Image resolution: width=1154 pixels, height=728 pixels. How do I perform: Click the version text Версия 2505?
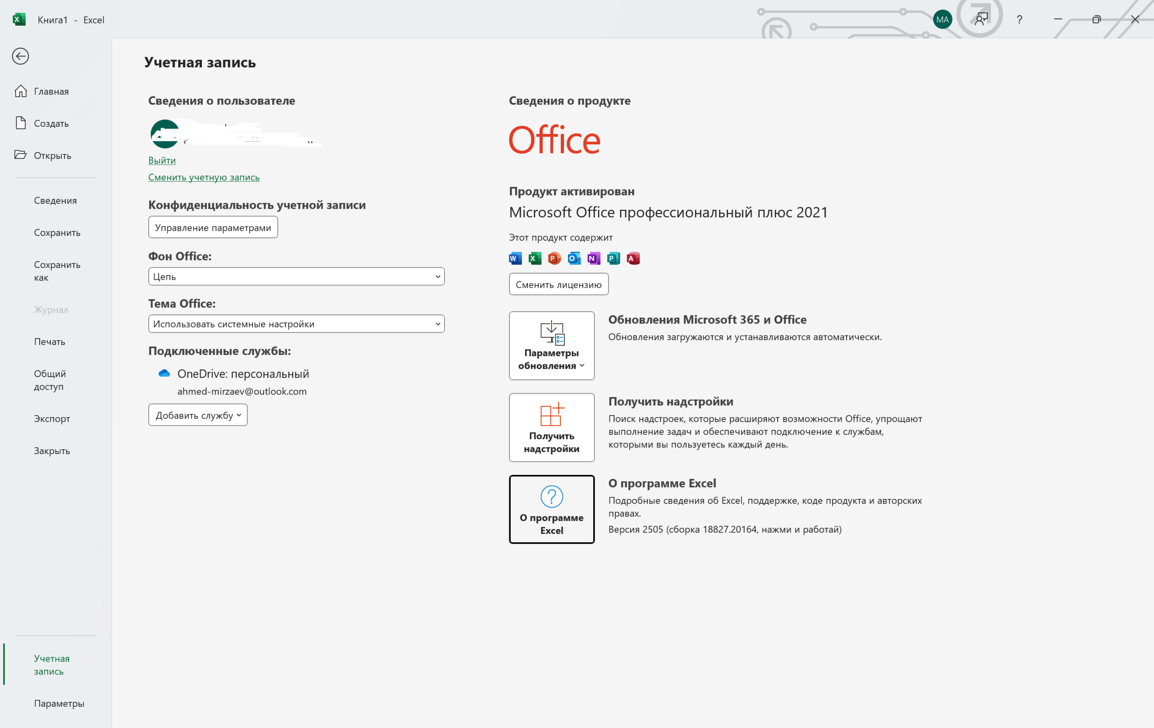725,530
